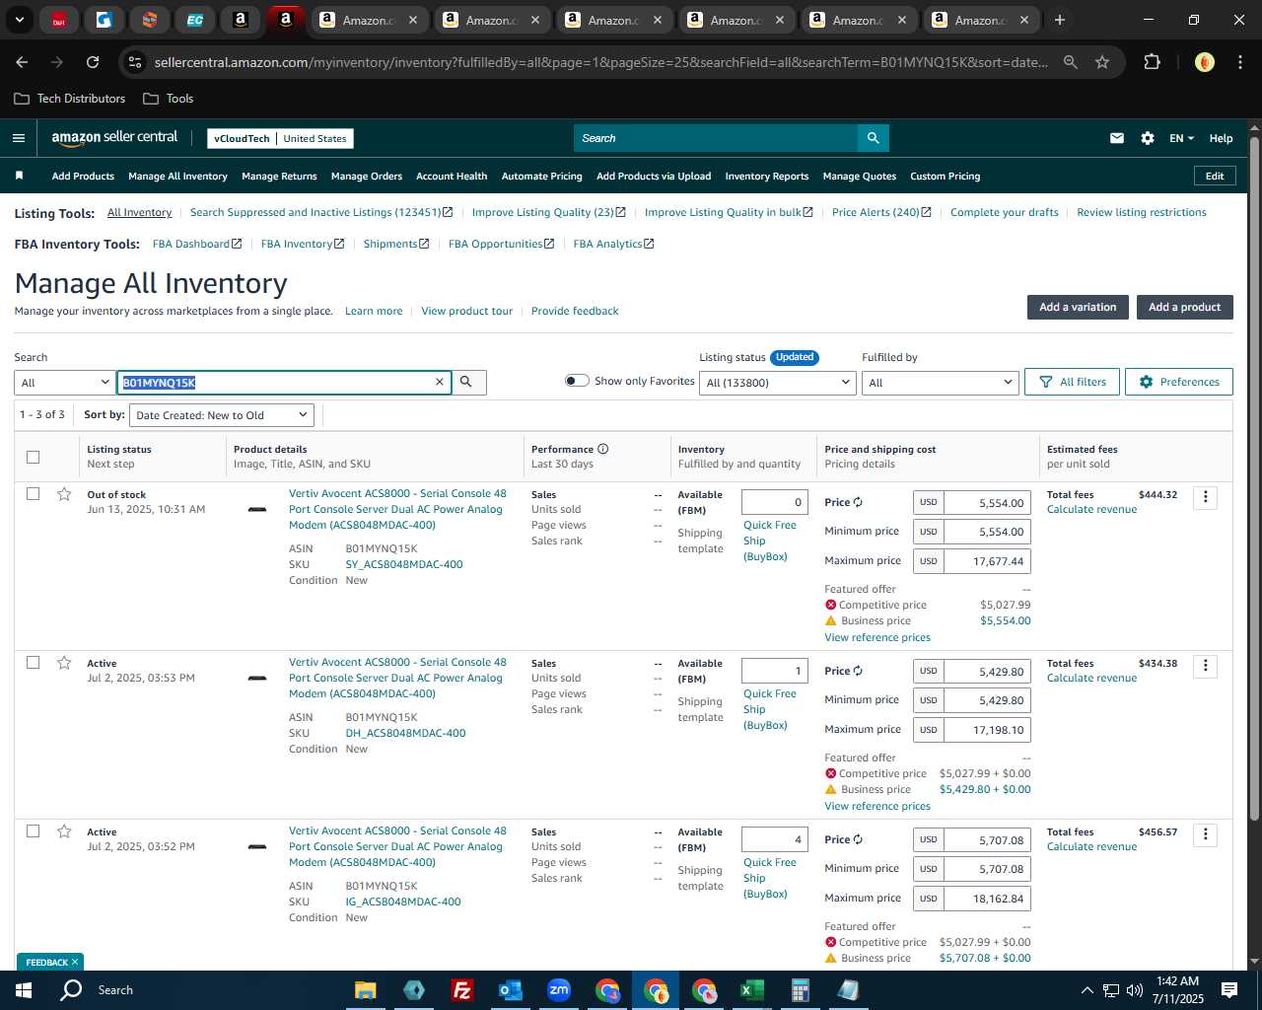Click the Price field showing 5,429.80

point(986,672)
